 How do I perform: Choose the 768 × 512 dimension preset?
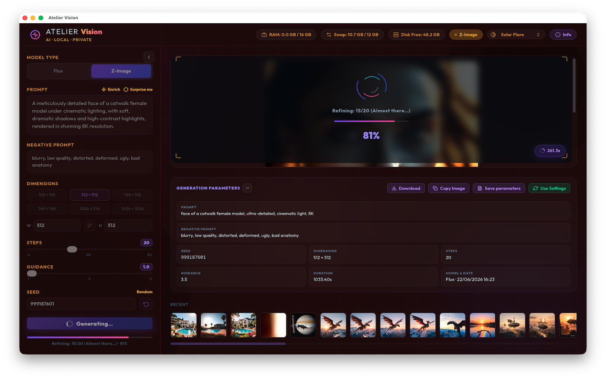coord(133,195)
